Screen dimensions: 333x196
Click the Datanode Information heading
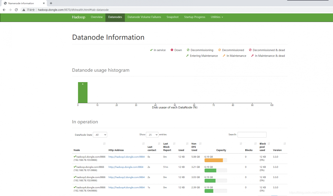point(108,37)
